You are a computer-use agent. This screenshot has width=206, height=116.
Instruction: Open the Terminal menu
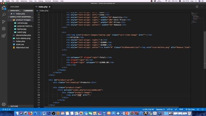[48, 1]
